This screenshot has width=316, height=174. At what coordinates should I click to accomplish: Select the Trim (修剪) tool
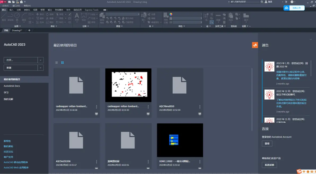point(60,14)
